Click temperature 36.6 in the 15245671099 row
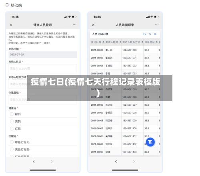The height and width of the screenshot is (176, 200). [147, 121]
